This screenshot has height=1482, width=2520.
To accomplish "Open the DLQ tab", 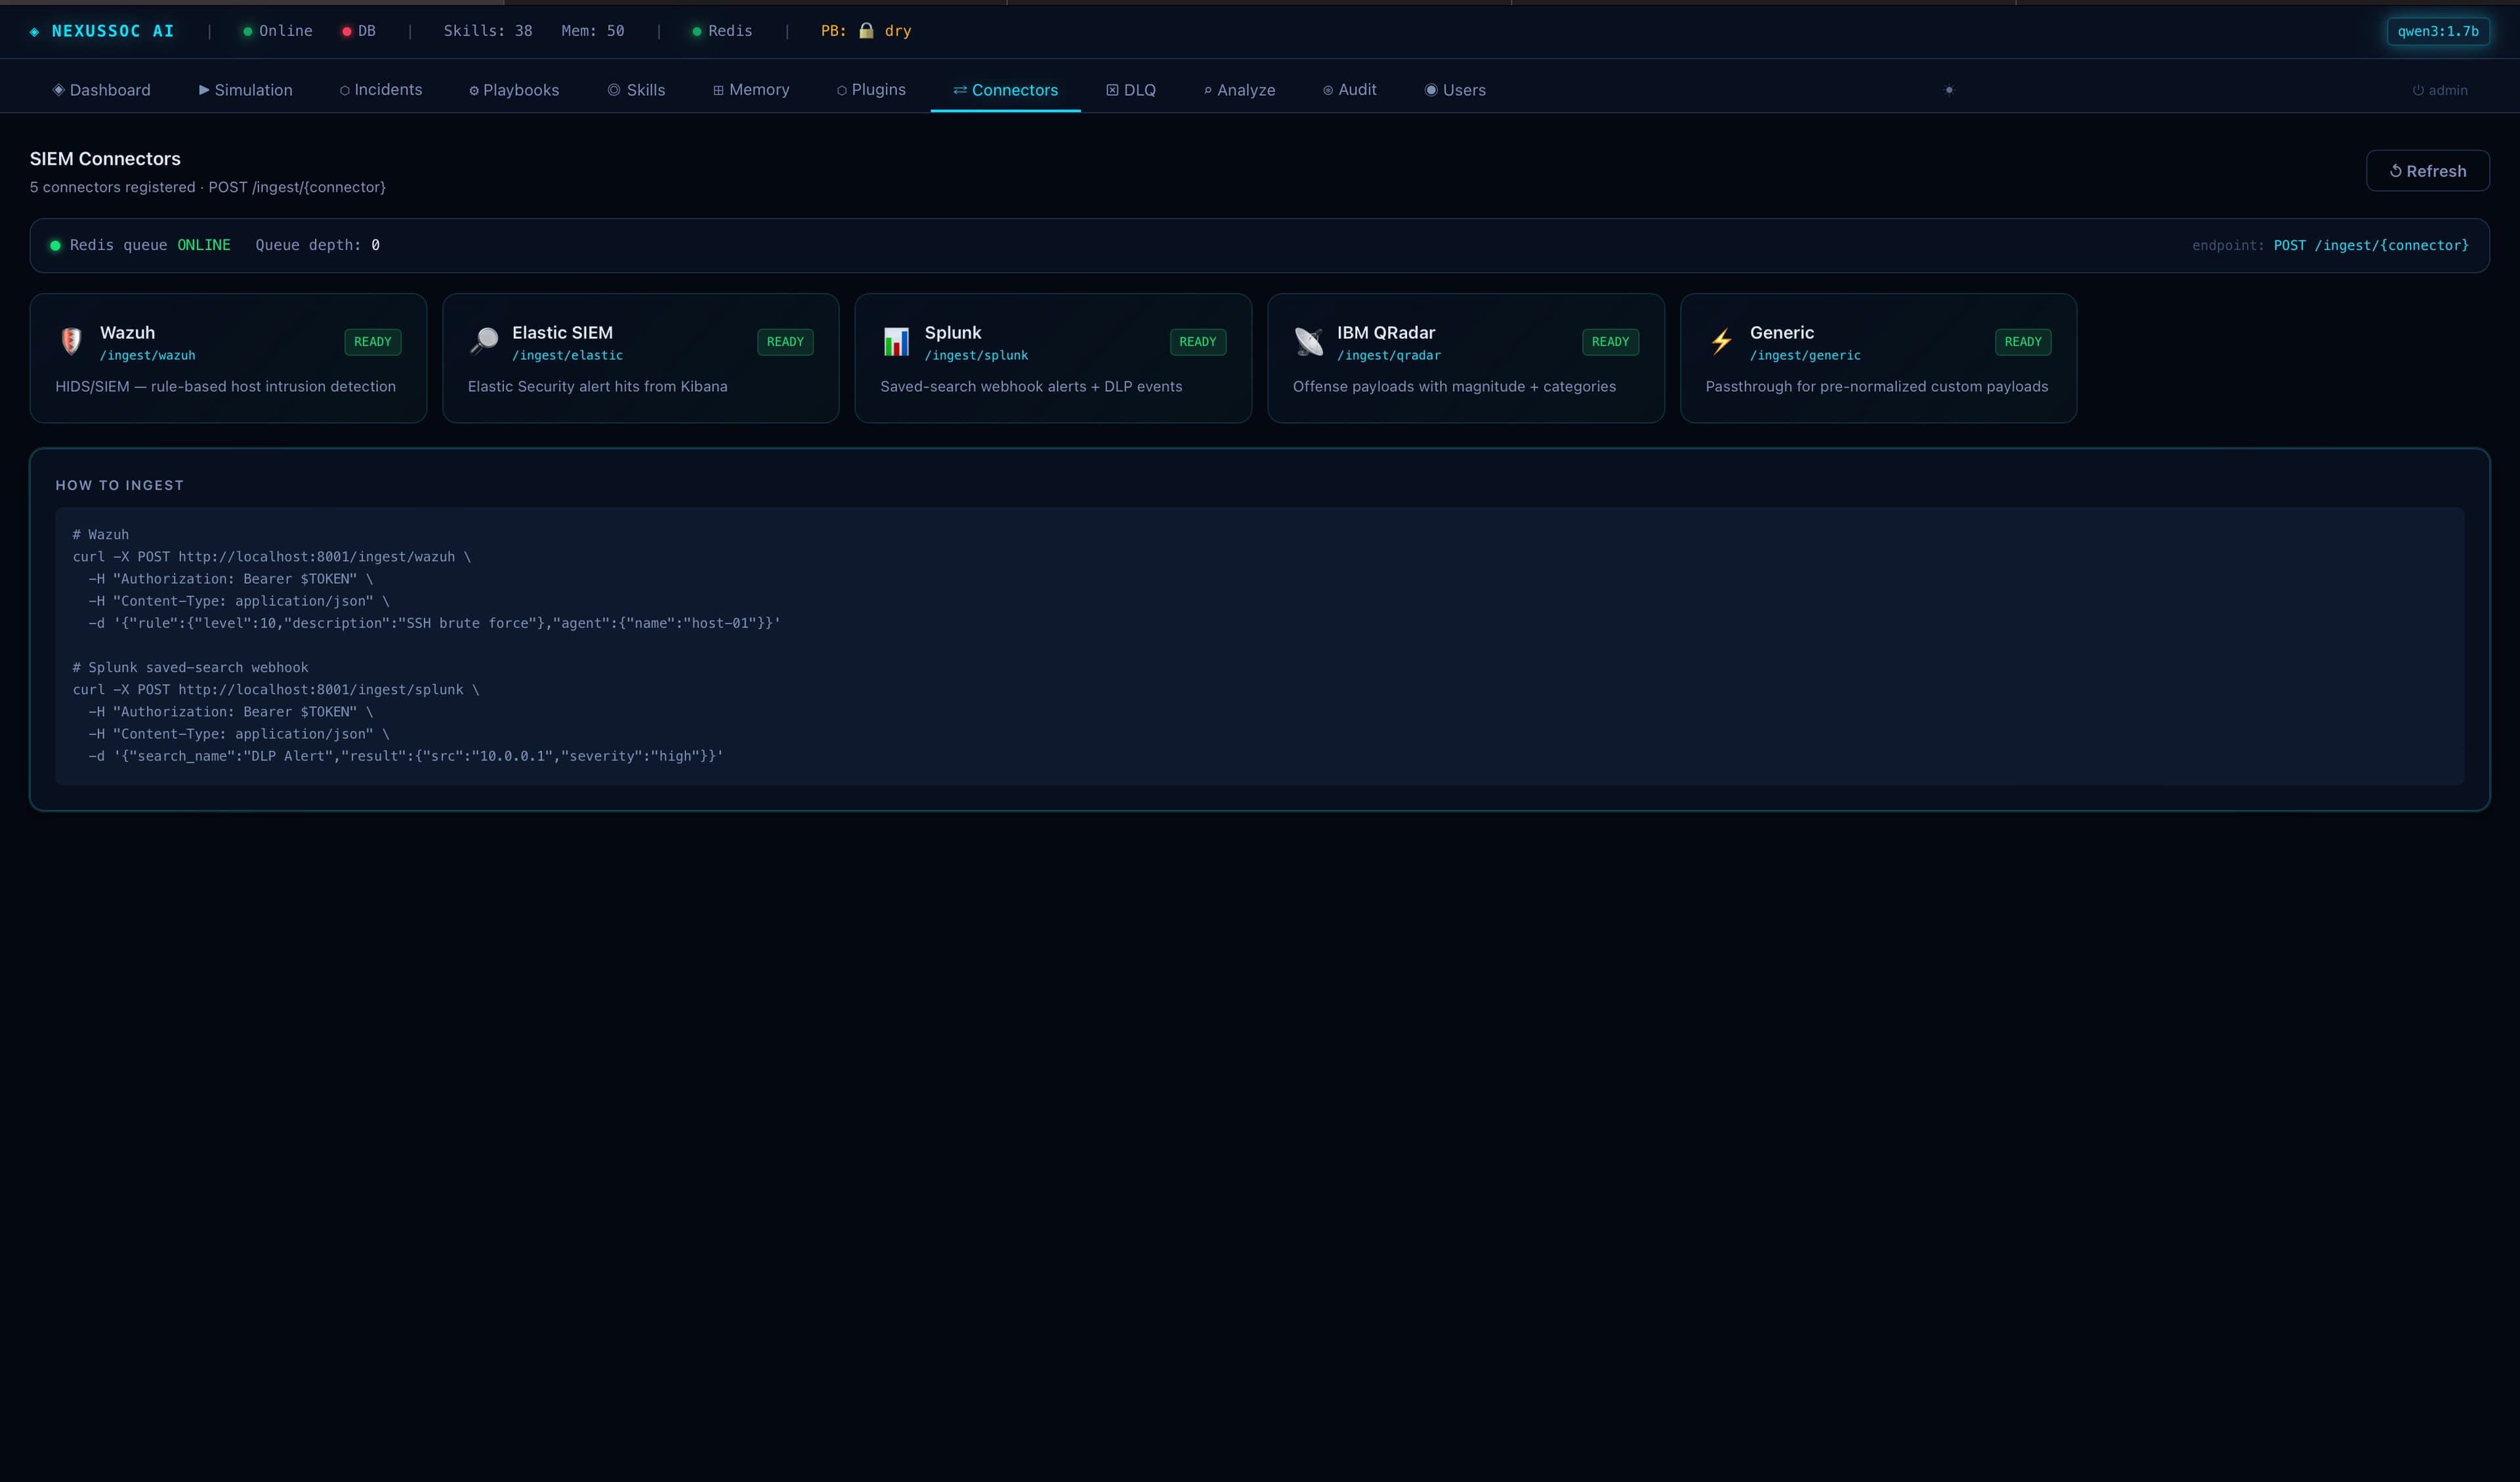I will 1131,90.
